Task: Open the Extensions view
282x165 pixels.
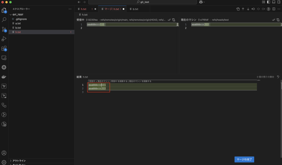Action: tap(4, 48)
